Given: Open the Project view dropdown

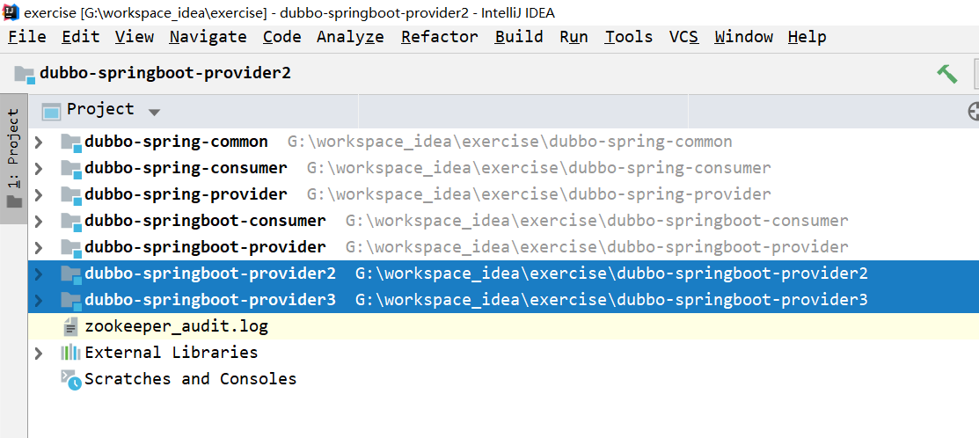Looking at the screenshot, I should 154,113.
